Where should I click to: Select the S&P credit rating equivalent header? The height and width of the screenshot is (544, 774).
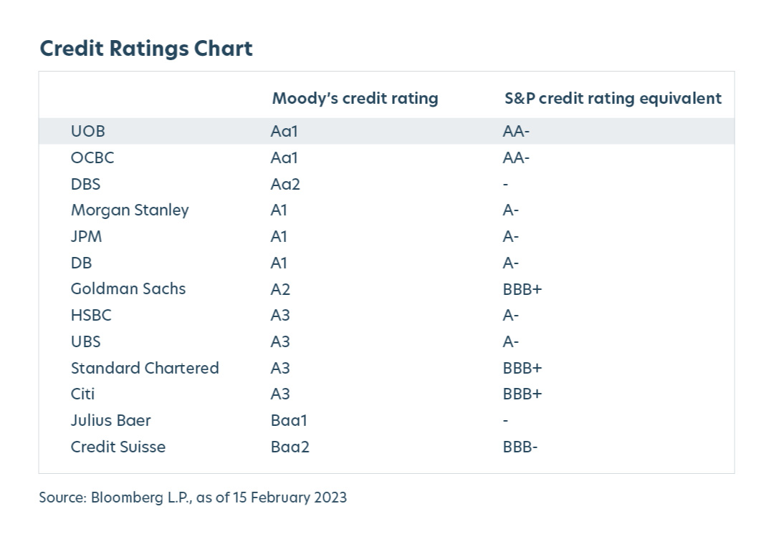[613, 98]
